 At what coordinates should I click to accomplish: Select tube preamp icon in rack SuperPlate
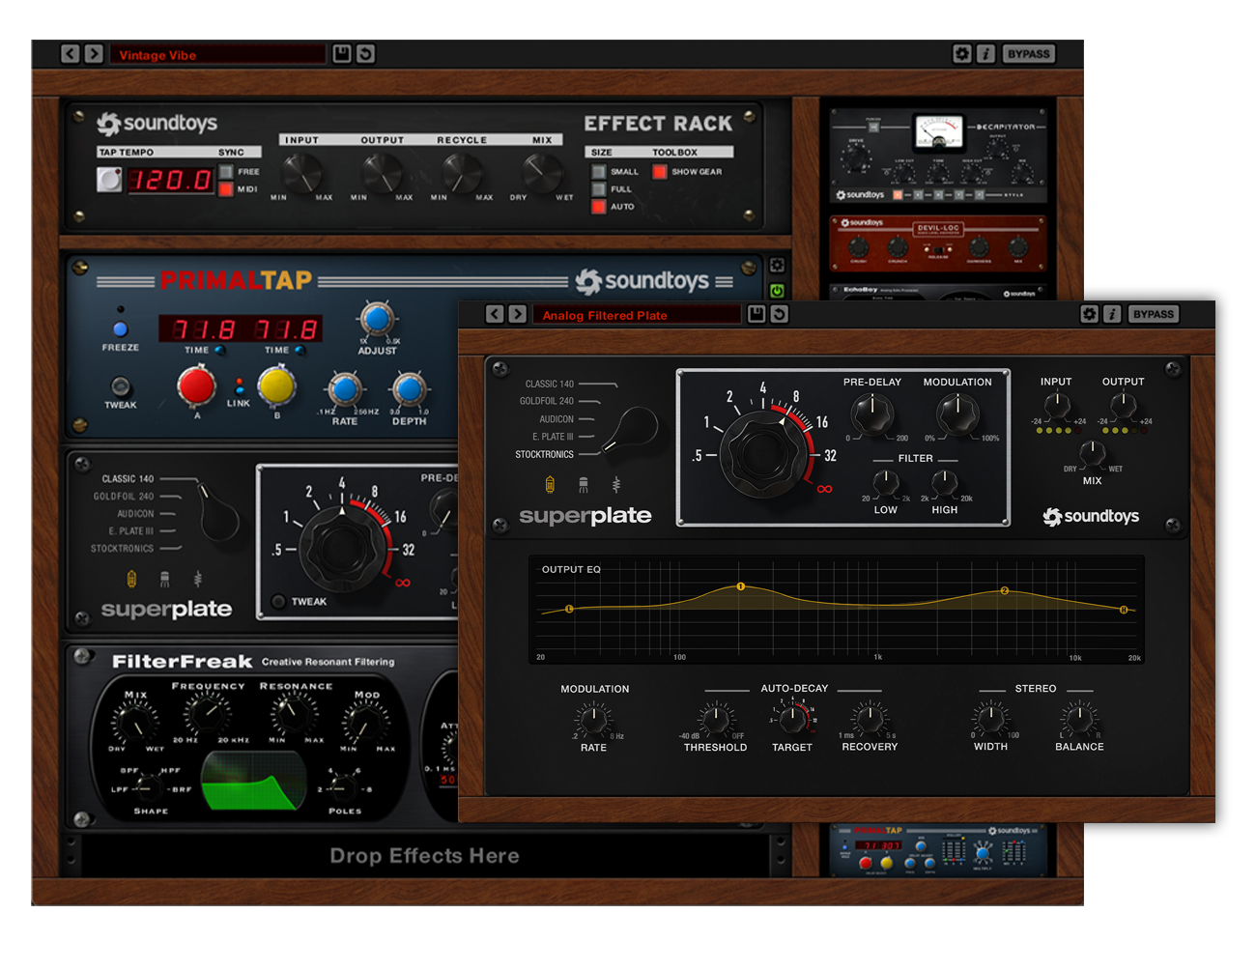132,579
